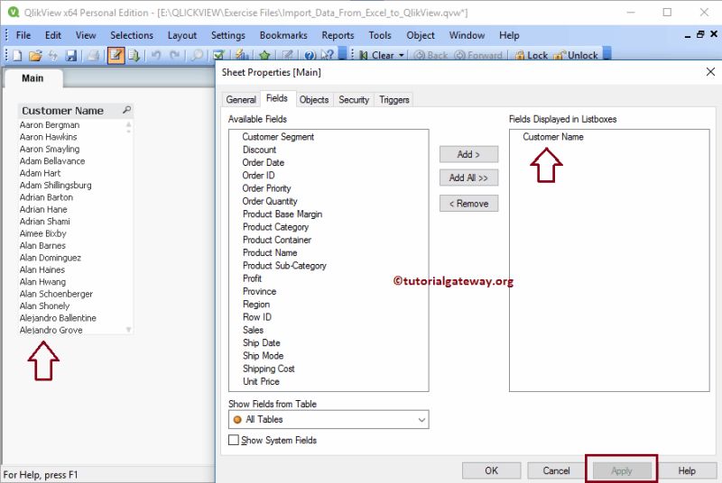Screen dimensions: 722x483
Task: Click the Clear selections button
Action: pos(376,56)
